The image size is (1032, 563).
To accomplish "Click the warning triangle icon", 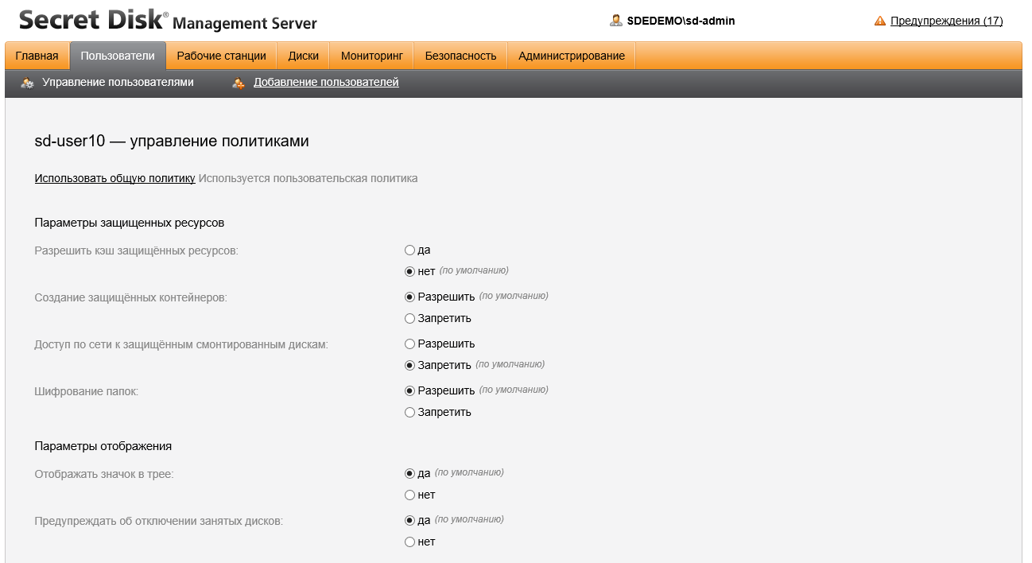I will click(x=879, y=21).
